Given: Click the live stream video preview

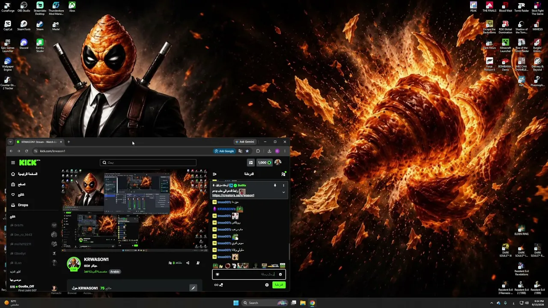Looking at the screenshot, I should 134,210.
